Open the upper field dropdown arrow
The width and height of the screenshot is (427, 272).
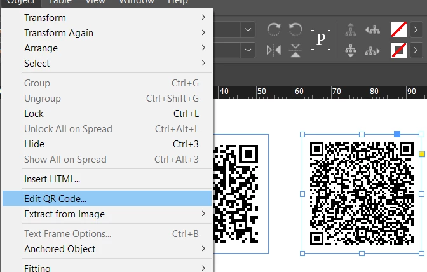[x=248, y=29]
